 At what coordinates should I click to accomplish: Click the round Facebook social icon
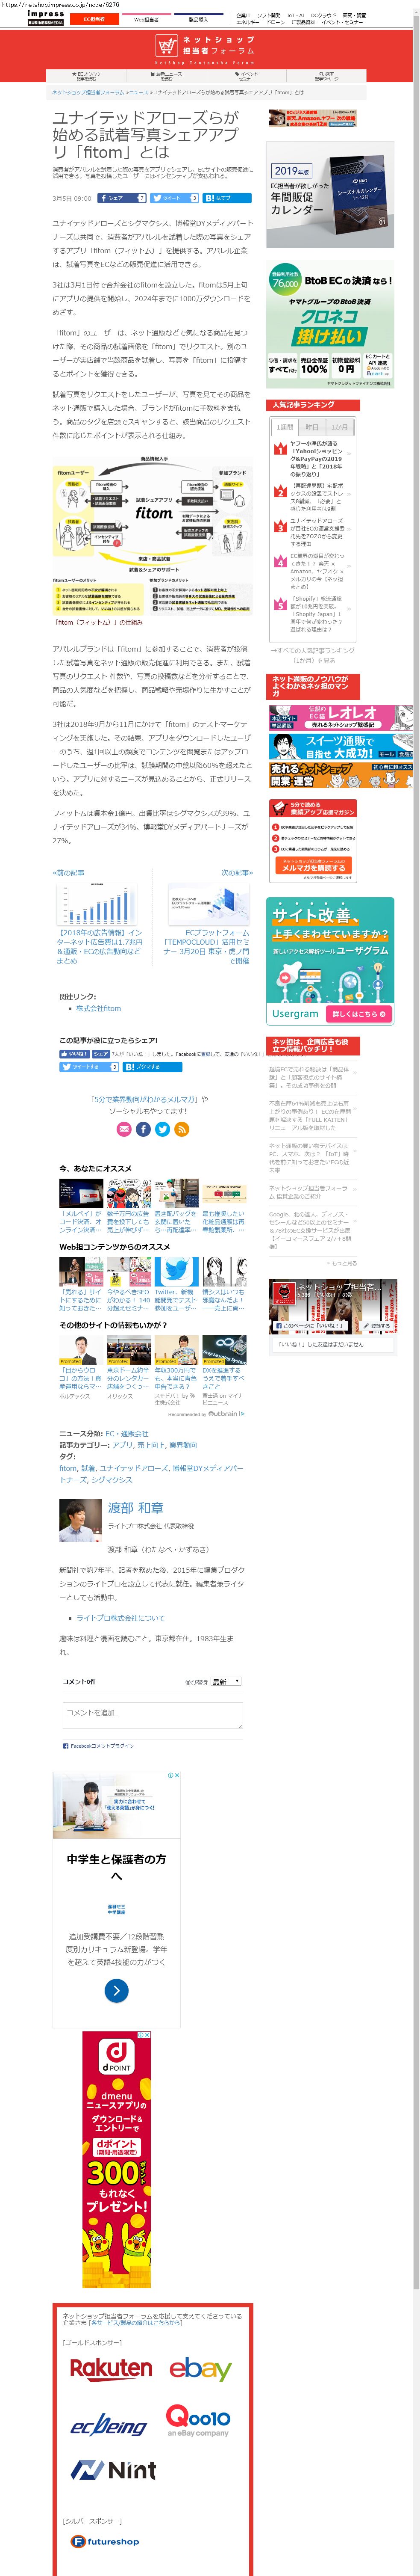143,1129
